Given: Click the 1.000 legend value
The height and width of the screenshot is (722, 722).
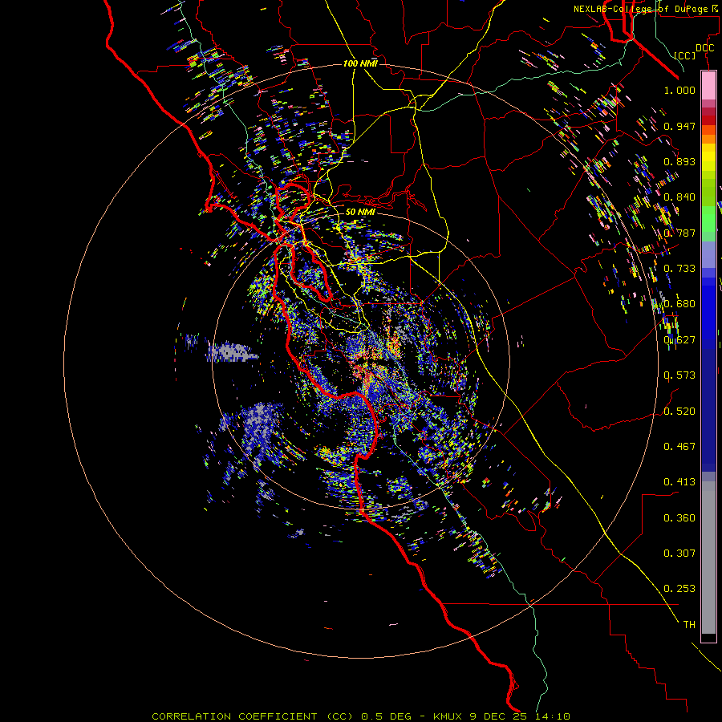Looking at the screenshot, I should 679,90.
